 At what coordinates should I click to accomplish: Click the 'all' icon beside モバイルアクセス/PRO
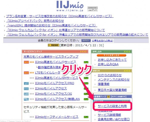tap(26, 83)
